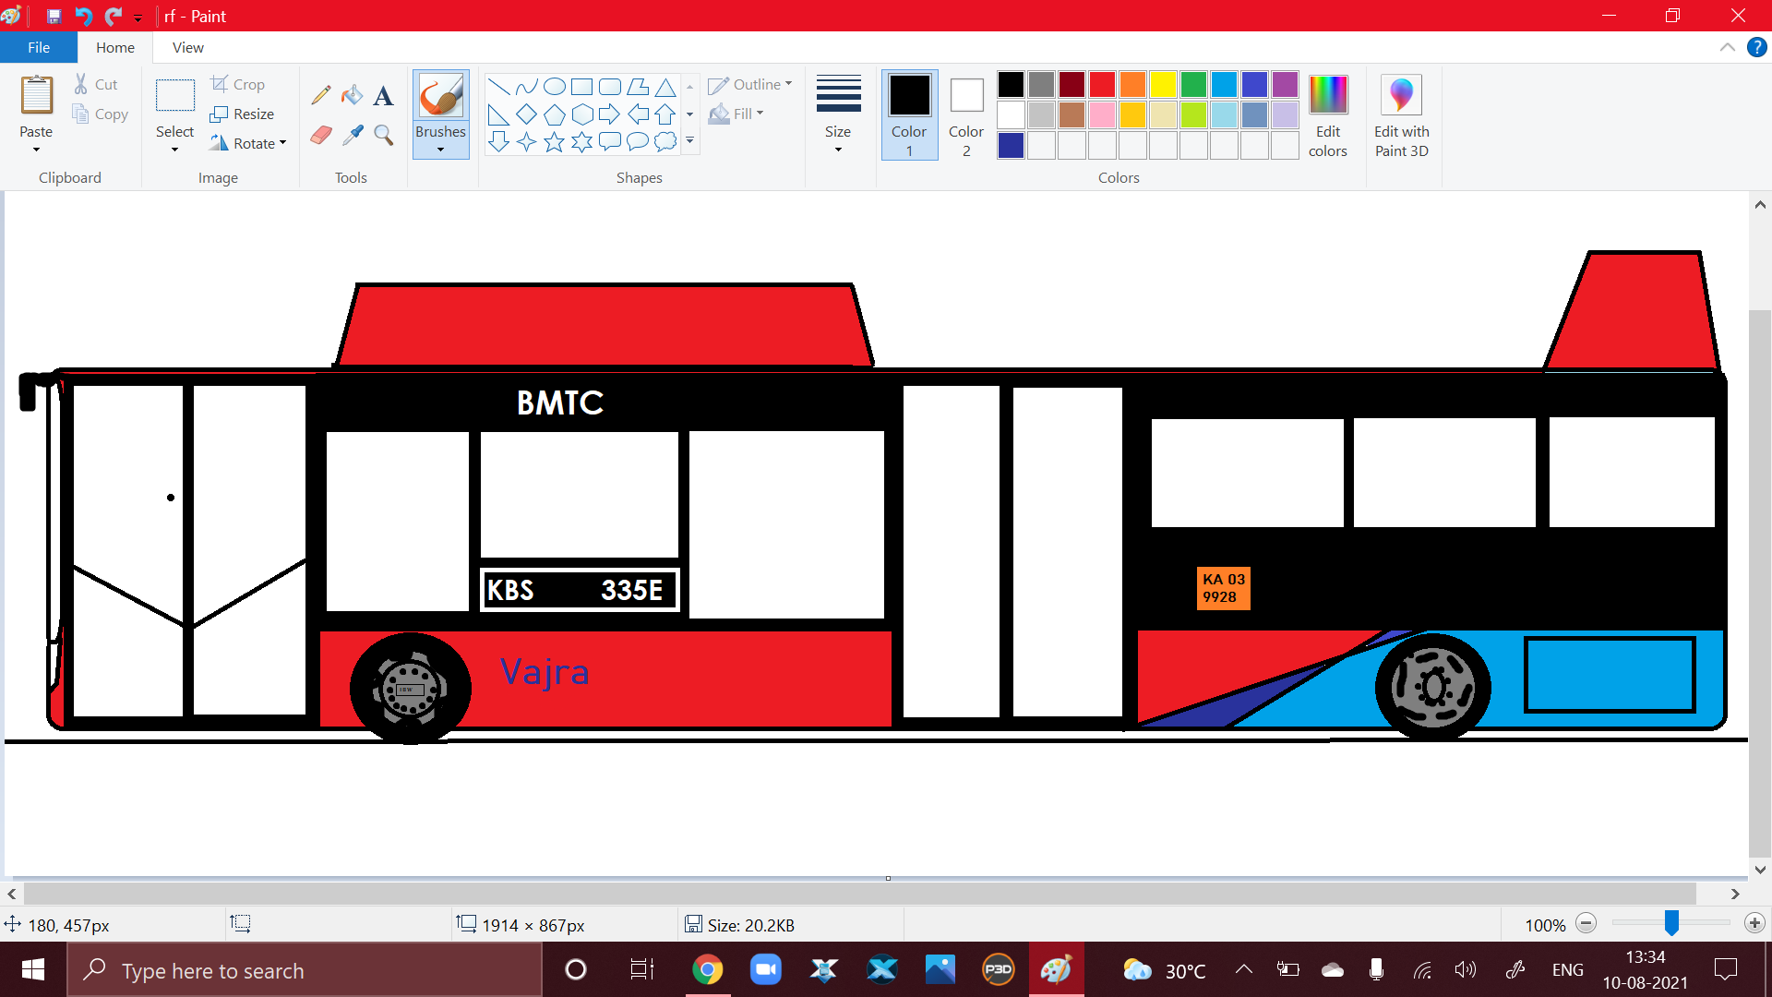Choose the Rectangle shape
This screenshot has width=1772, height=997.
click(x=581, y=87)
